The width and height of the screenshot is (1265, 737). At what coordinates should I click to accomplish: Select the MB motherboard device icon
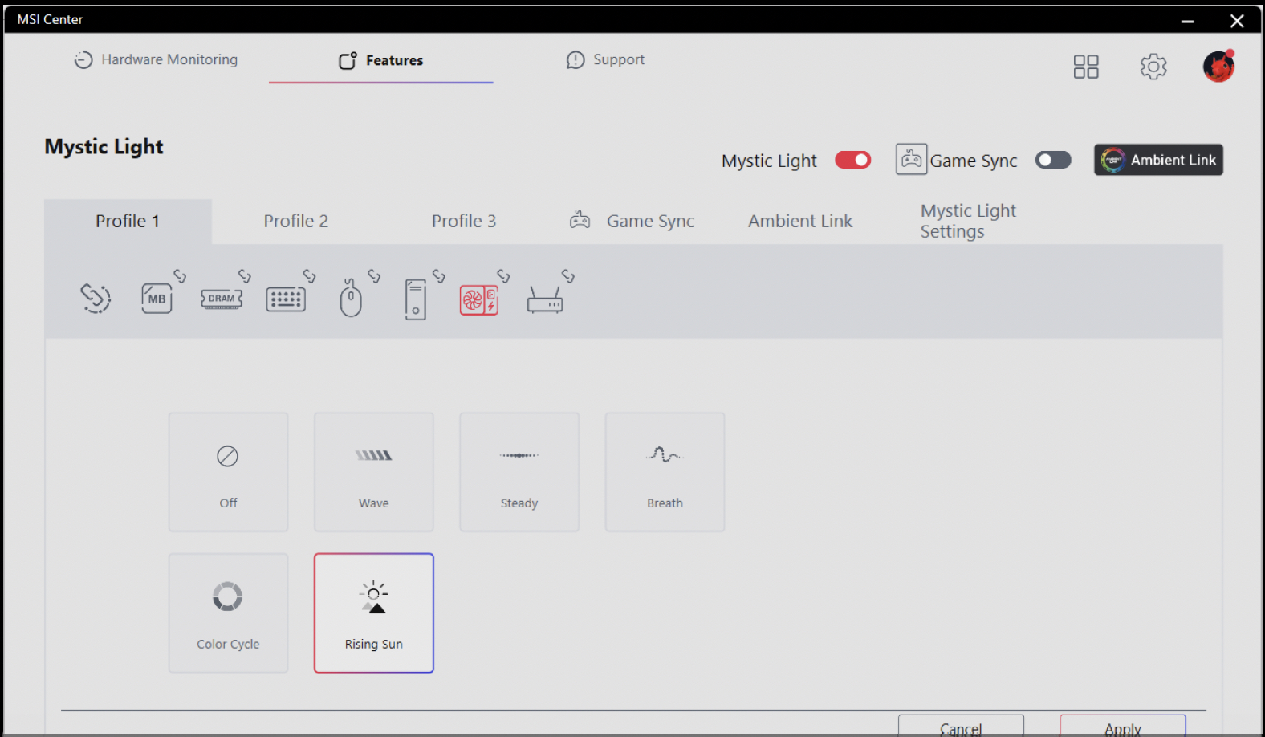coord(157,299)
